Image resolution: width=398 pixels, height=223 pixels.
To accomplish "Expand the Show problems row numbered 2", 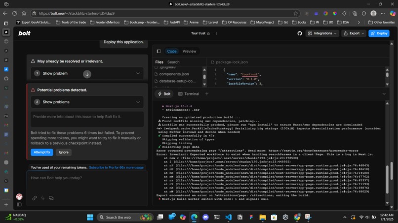I will 87,102.
